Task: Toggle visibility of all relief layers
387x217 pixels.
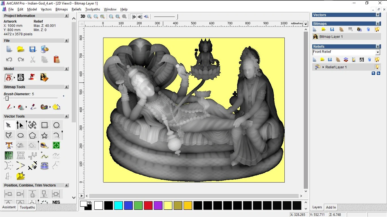Action: pyautogui.click(x=378, y=60)
